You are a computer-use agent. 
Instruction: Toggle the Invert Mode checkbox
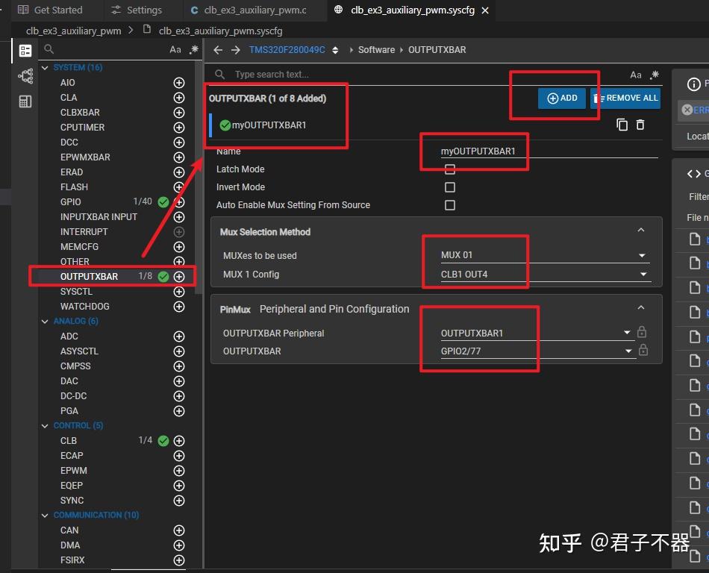click(x=450, y=187)
